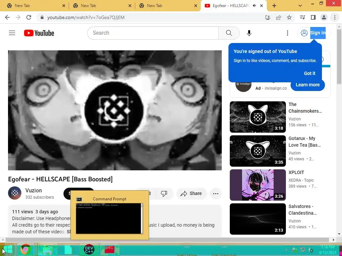Open Dev-C++ from the taskbar

89,249
